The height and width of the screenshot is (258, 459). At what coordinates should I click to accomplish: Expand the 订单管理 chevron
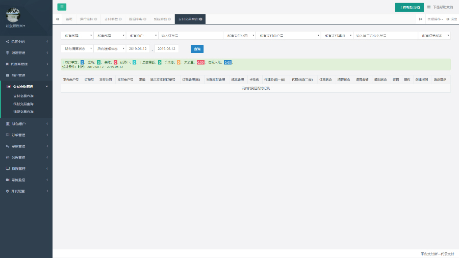pos(47,135)
